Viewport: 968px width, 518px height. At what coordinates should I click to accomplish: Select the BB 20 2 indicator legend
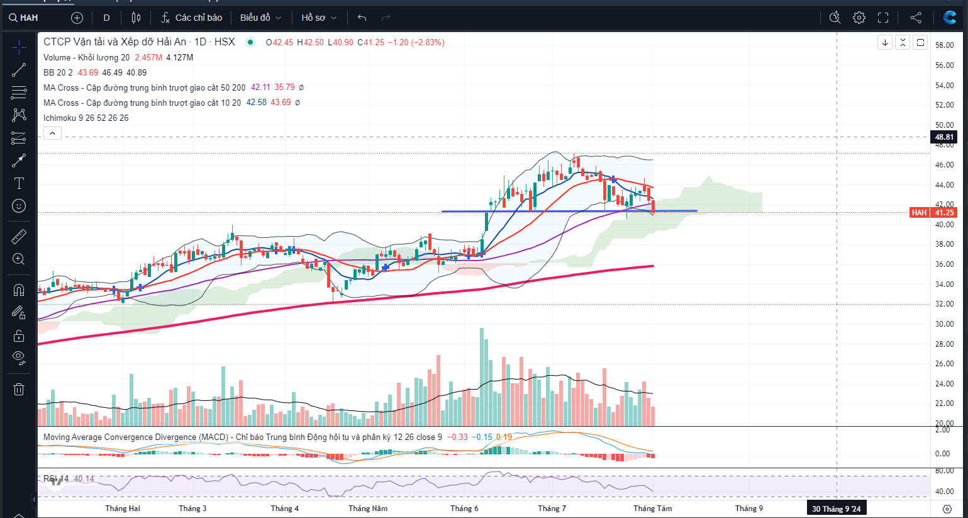click(x=58, y=72)
